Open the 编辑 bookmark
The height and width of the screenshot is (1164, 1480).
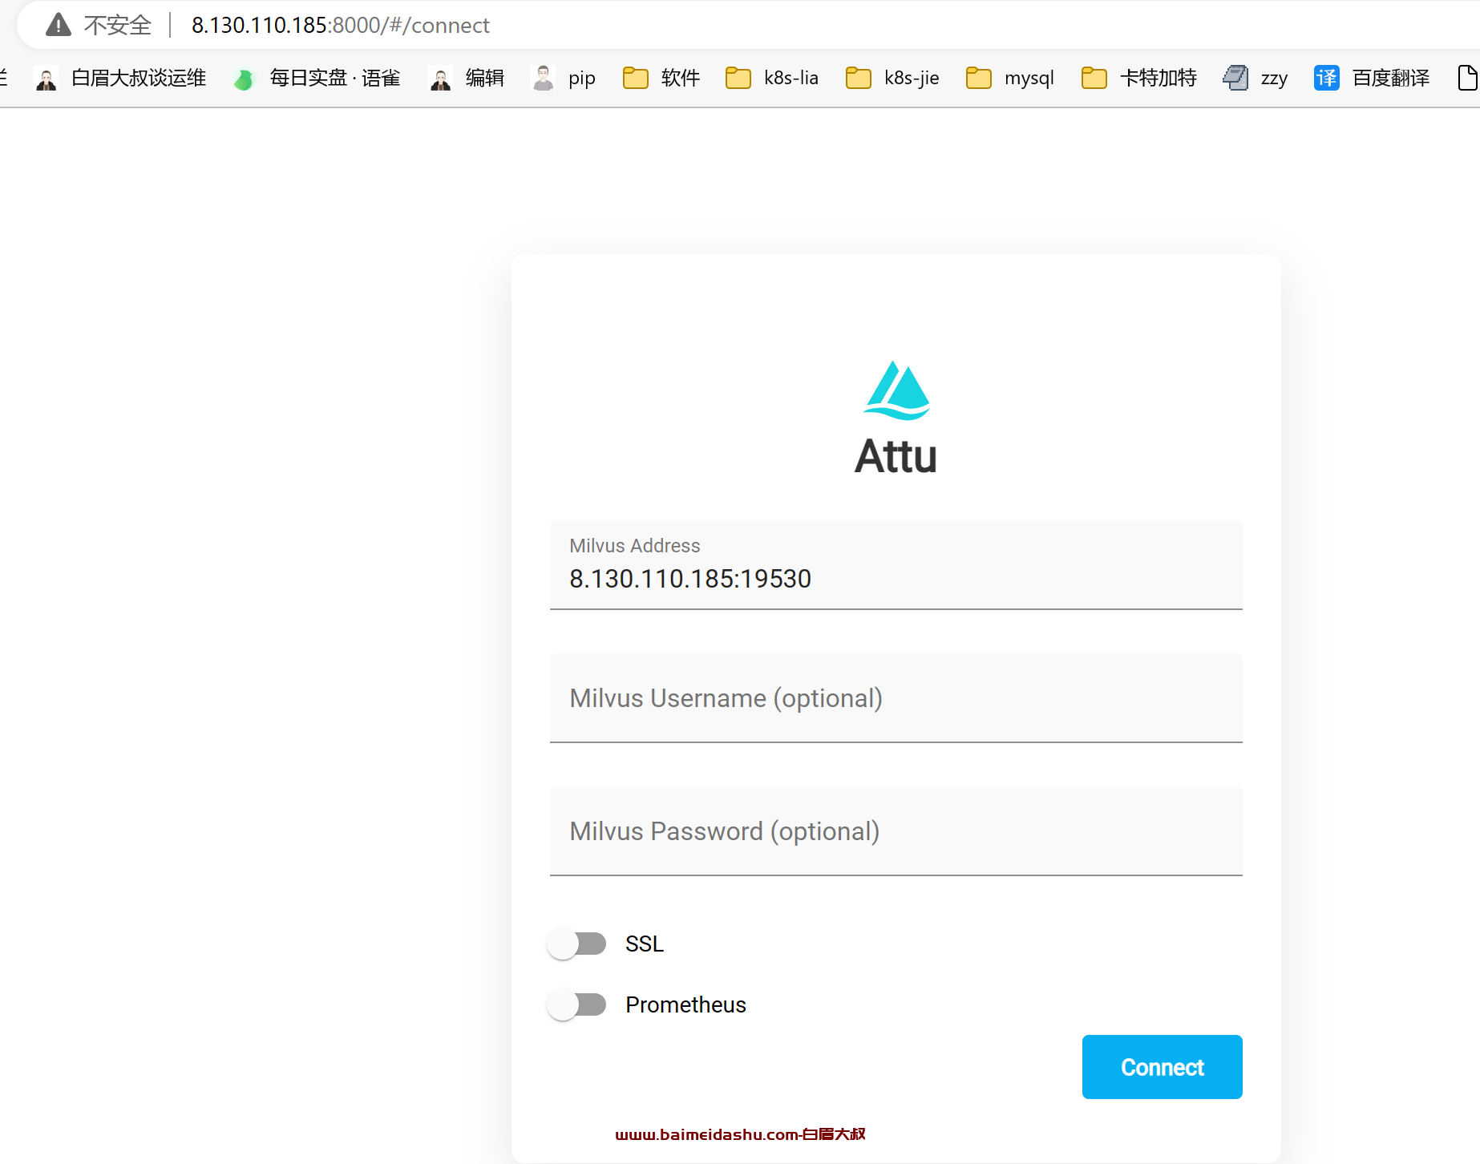pyautogui.click(x=467, y=78)
